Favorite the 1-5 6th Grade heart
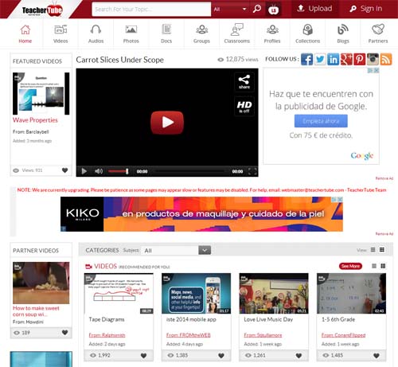Image resolution: width=398 pixels, height=367 pixels. [x=377, y=355]
